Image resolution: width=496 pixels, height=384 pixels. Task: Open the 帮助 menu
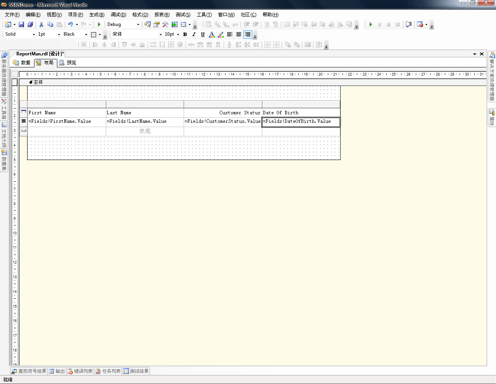[270, 15]
